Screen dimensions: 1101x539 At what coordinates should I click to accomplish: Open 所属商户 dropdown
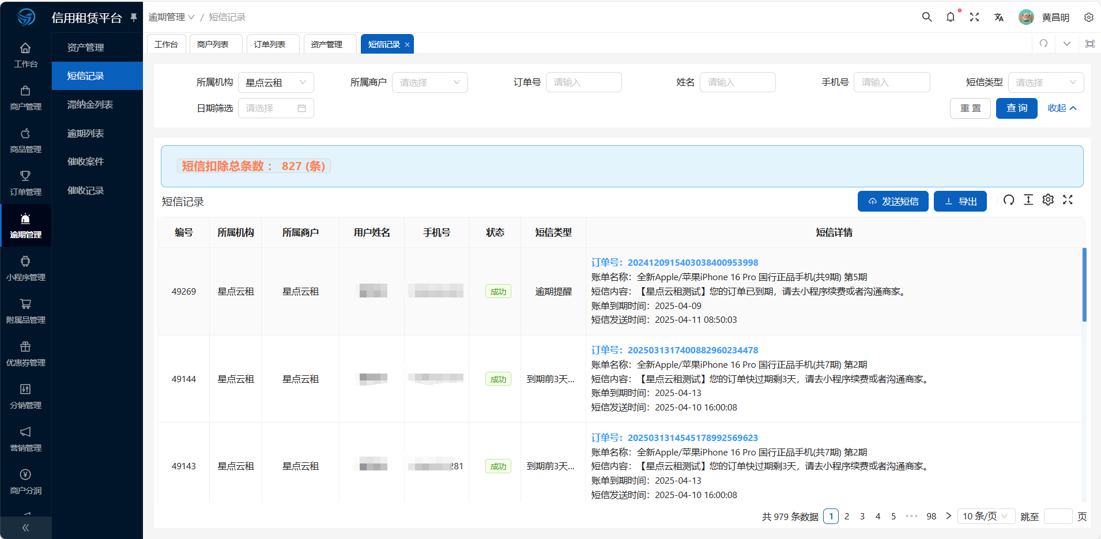(x=430, y=82)
